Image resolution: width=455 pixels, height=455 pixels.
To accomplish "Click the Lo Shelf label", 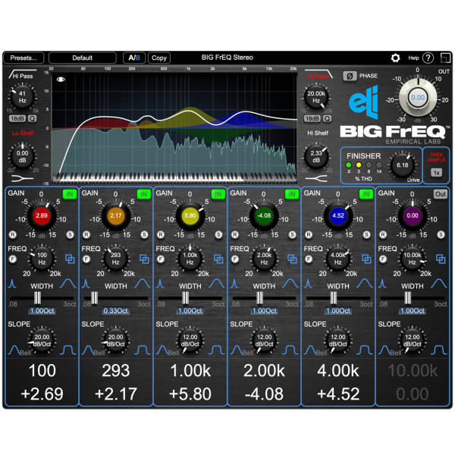I will tap(23, 133).
